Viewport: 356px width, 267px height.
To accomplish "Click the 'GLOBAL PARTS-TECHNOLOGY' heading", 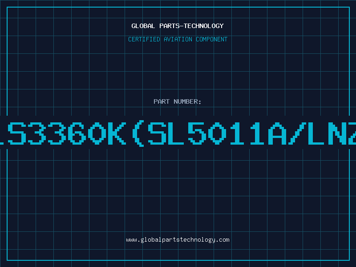I will (178, 26).
